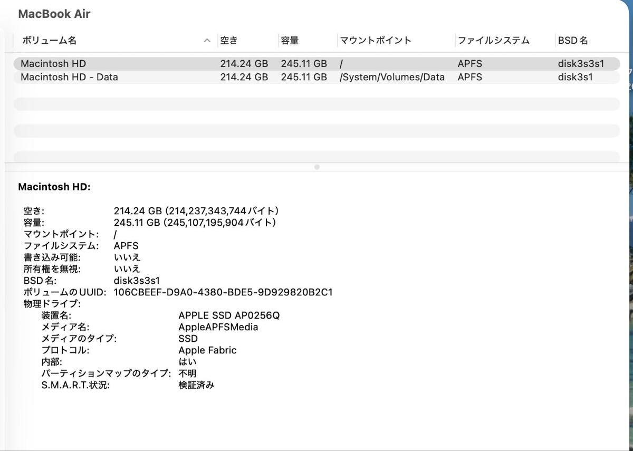Click the ファイルシステム column header

(x=494, y=41)
